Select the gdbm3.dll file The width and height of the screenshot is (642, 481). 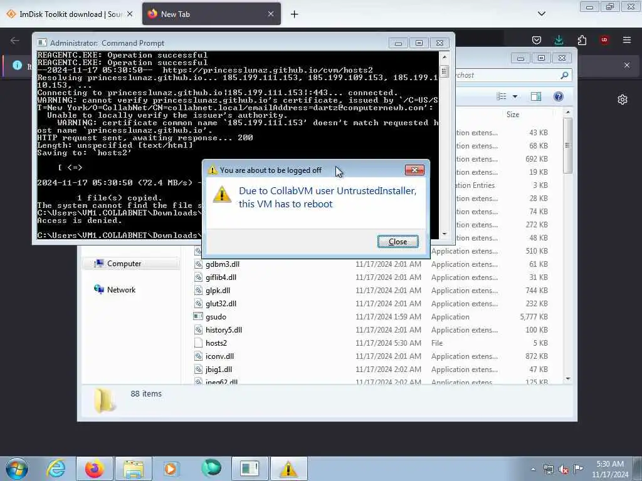coord(223,264)
